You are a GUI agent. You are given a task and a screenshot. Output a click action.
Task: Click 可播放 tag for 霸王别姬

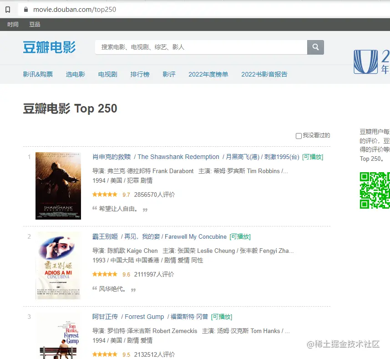coord(240,236)
